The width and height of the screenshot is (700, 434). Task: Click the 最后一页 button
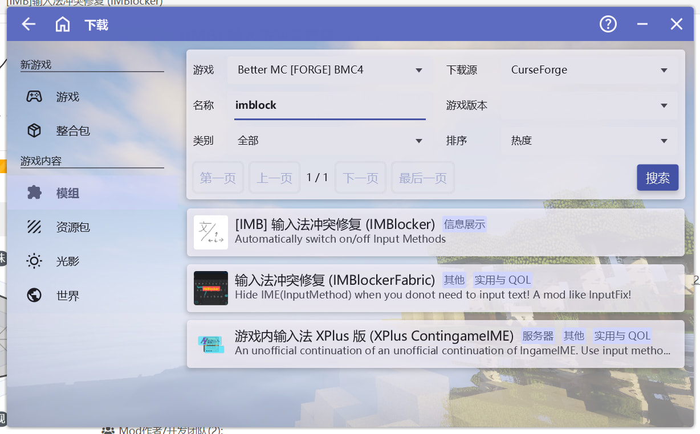pyautogui.click(x=423, y=178)
